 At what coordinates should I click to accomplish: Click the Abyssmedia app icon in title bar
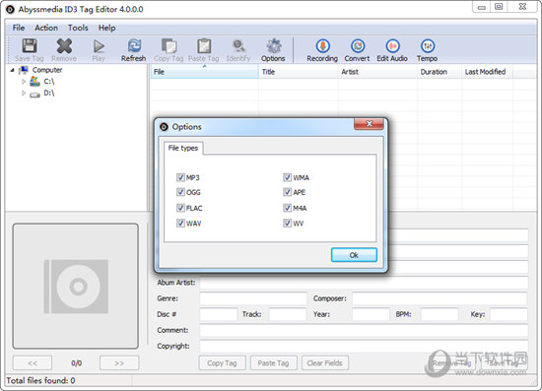pos(10,9)
